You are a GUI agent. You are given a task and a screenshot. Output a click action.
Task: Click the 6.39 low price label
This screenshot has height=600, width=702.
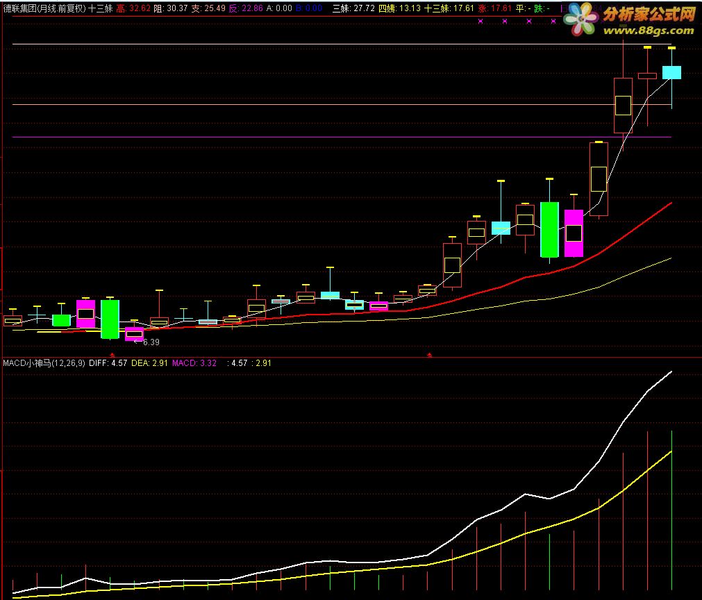tap(151, 342)
